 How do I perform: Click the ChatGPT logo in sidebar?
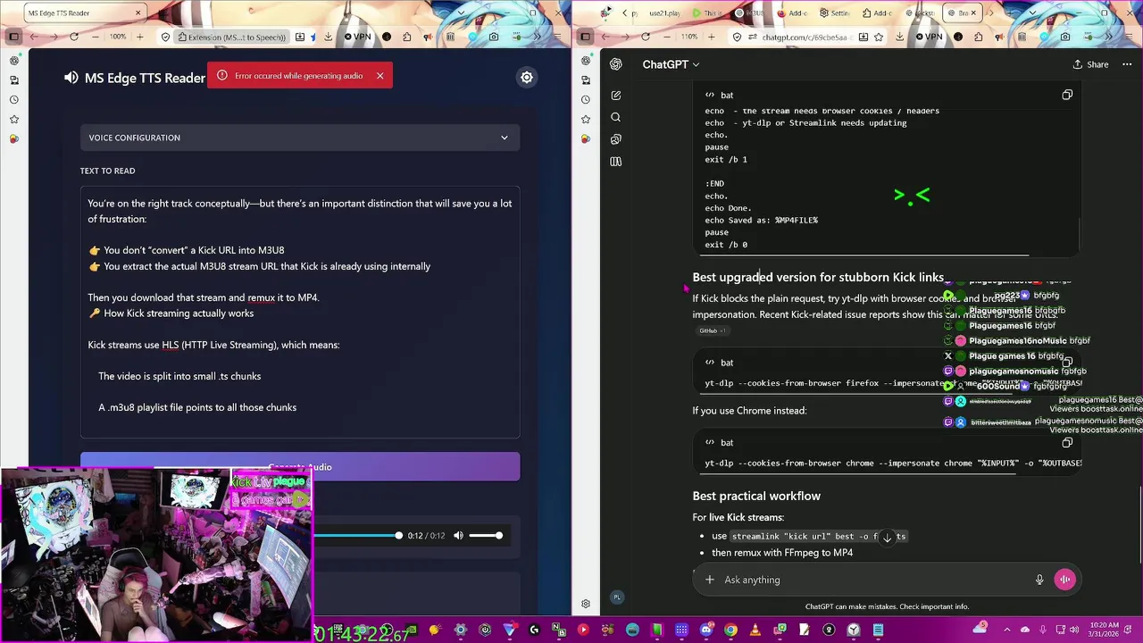pyautogui.click(x=615, y=64)
